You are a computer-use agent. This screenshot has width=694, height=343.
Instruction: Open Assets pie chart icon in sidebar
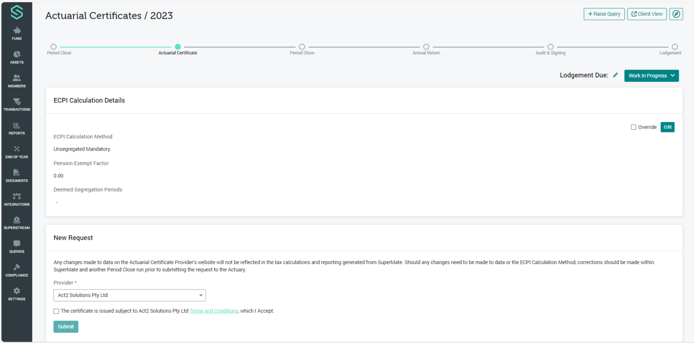(17, 55)
